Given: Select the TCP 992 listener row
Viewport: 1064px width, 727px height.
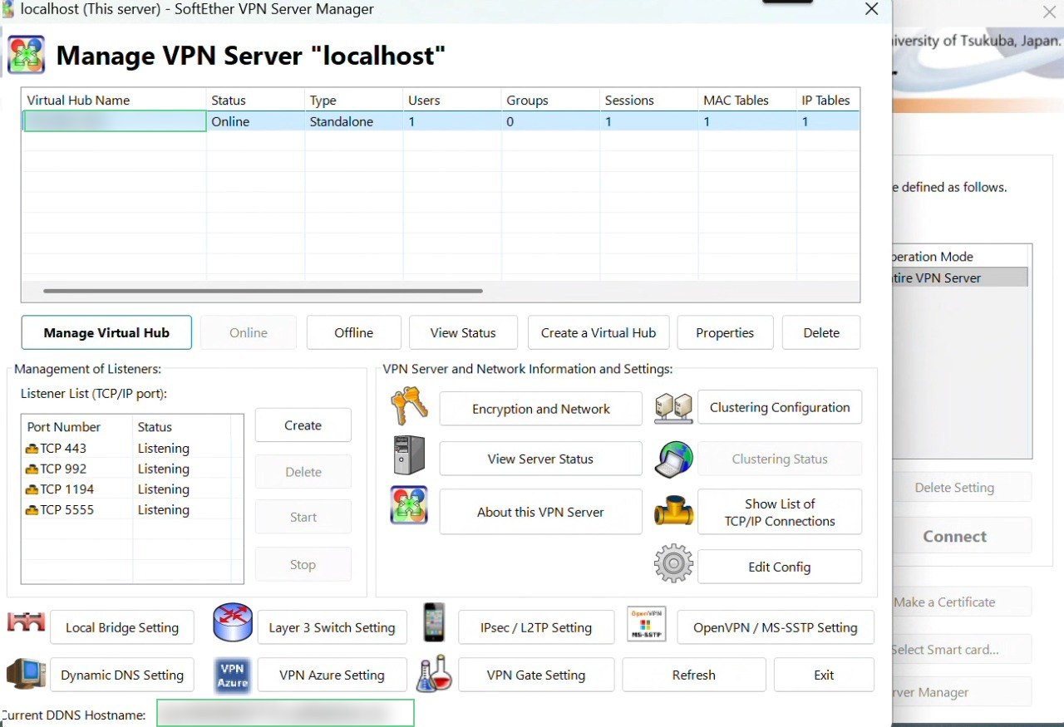Looking at the screenshot, I should point(132,469).
